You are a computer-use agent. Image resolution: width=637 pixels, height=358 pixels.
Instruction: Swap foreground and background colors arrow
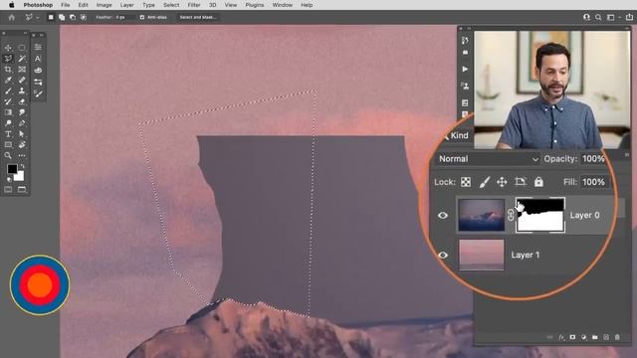(x=22, y=166)
